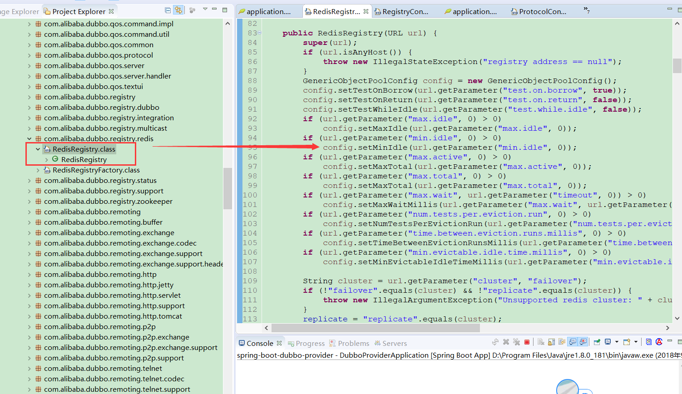The width and height of the screenshot is (682, 394).
Task: Pin the Console view
Action: 597,342
